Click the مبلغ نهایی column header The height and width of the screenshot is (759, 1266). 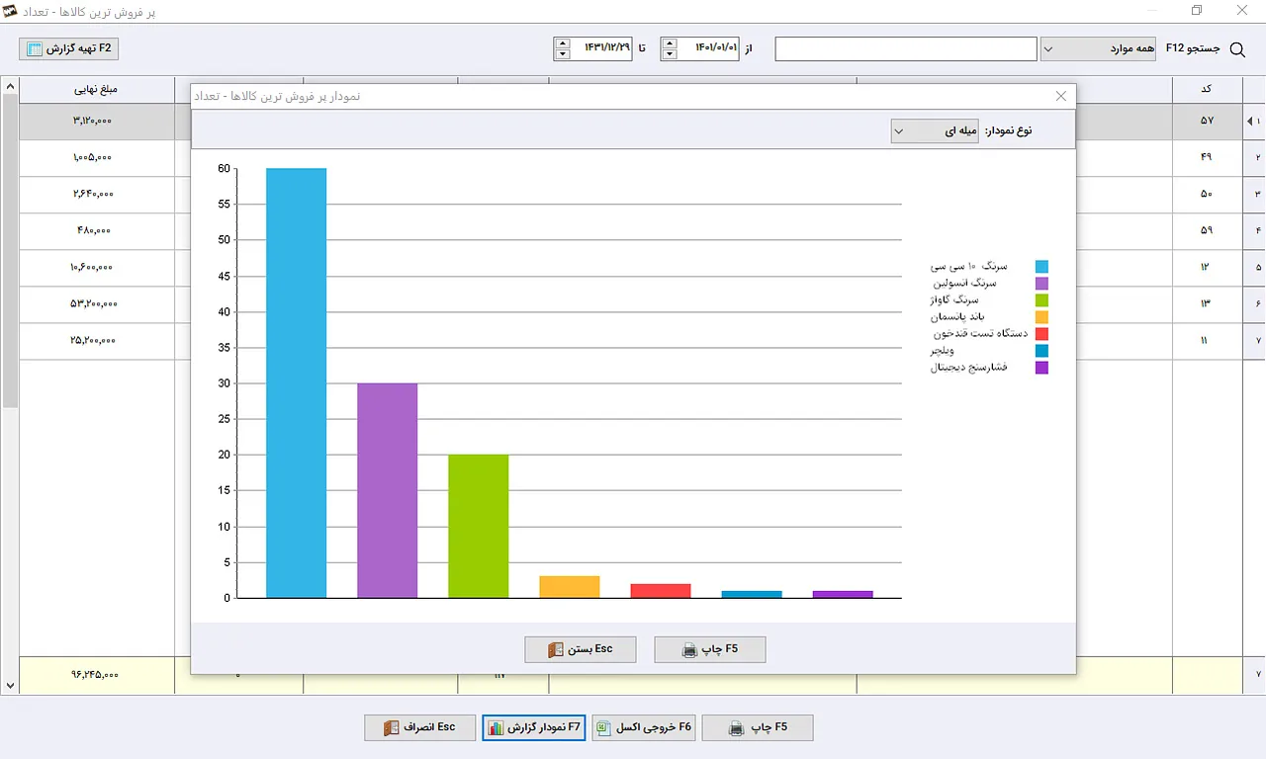pyautogui.click(x=96, y=89)
